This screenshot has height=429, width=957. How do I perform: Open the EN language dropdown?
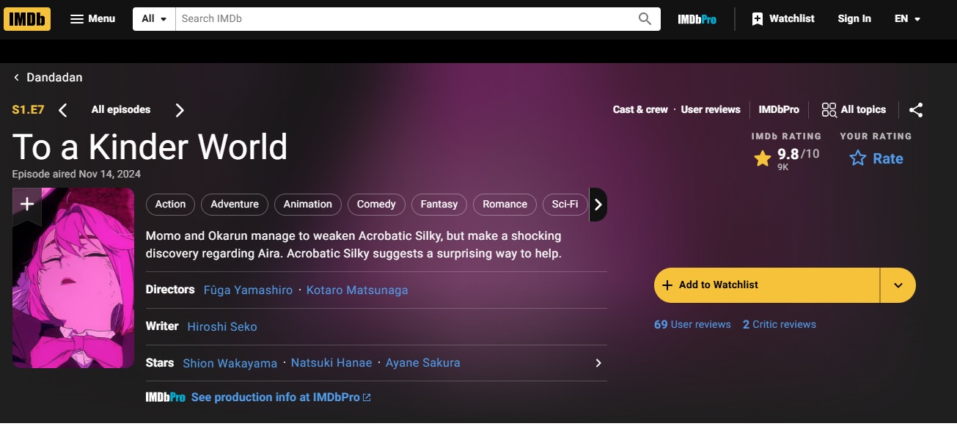tap(907, 19)
